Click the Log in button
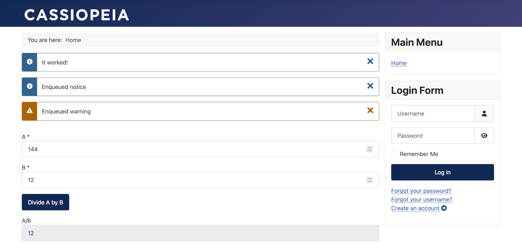The image size is (522, 249). [442, 172]
